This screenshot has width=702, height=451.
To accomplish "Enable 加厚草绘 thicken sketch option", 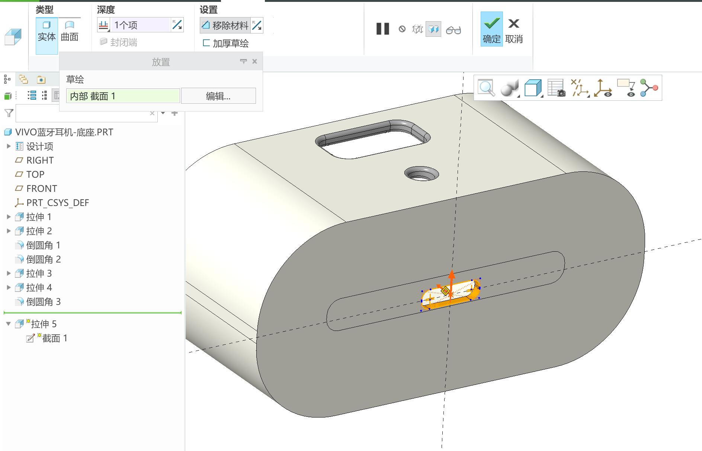I will click(225, 43).
